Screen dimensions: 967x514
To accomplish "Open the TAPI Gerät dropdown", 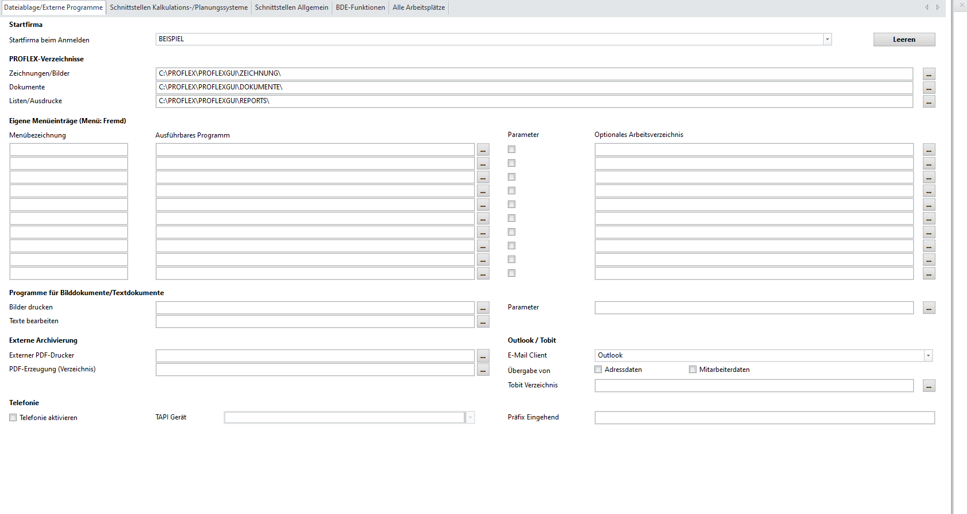I will point(470,418).
